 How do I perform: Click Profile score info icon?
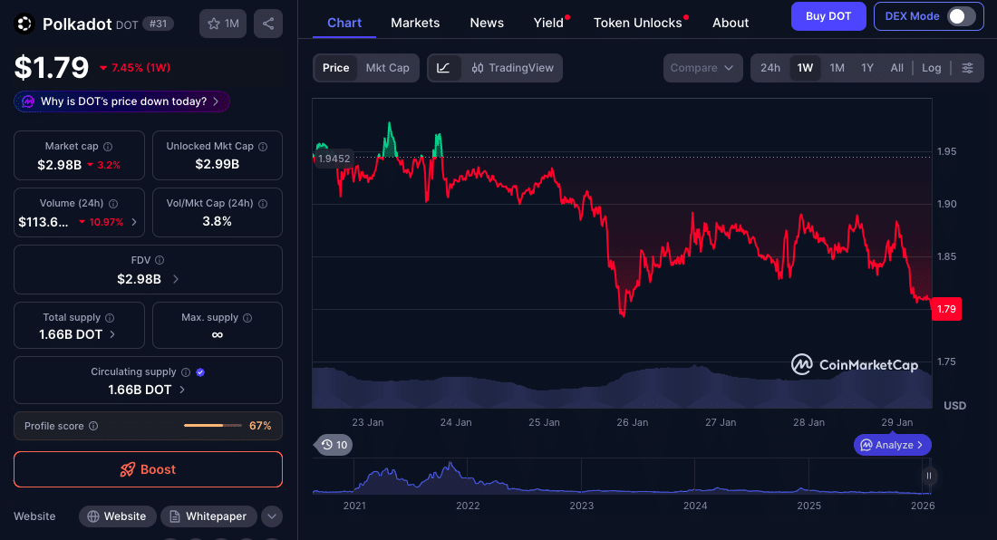point(93,426)
